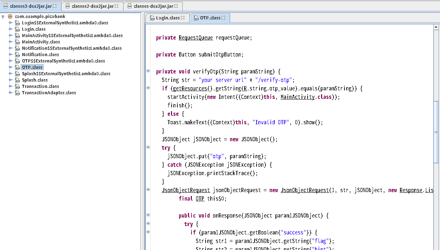
Task: Click the TransactionAdapter.class file icon
Action: [17, 93]
